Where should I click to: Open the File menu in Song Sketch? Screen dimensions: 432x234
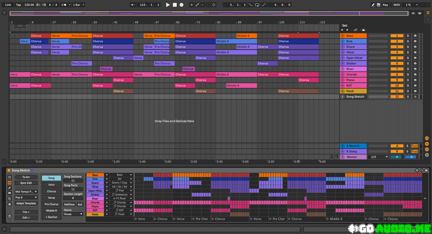pyautogui.click(x=26, y=212)
